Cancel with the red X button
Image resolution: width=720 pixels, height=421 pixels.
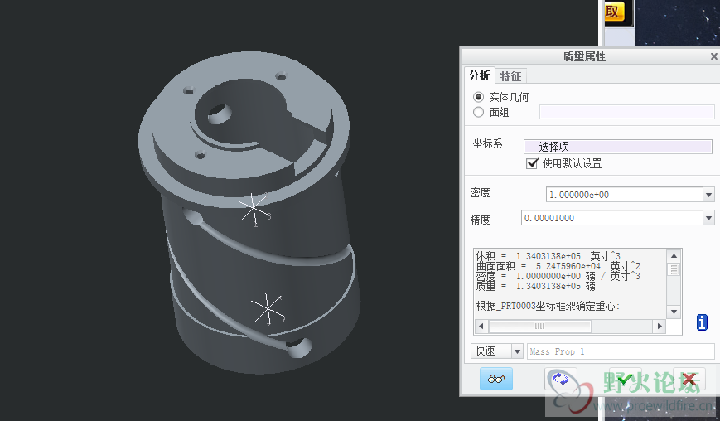[689, 379]
